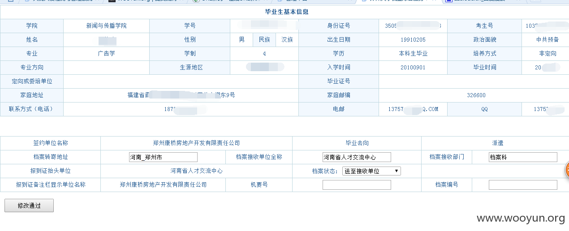The width and height of the screenshot is (569, 231).
Task: Click the empty 档案编号 input field
Action: click(523, 185)
